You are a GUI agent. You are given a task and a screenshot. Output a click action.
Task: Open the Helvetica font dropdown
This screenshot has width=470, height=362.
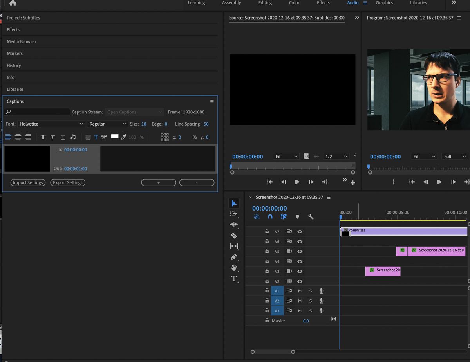tap(51, 124)
